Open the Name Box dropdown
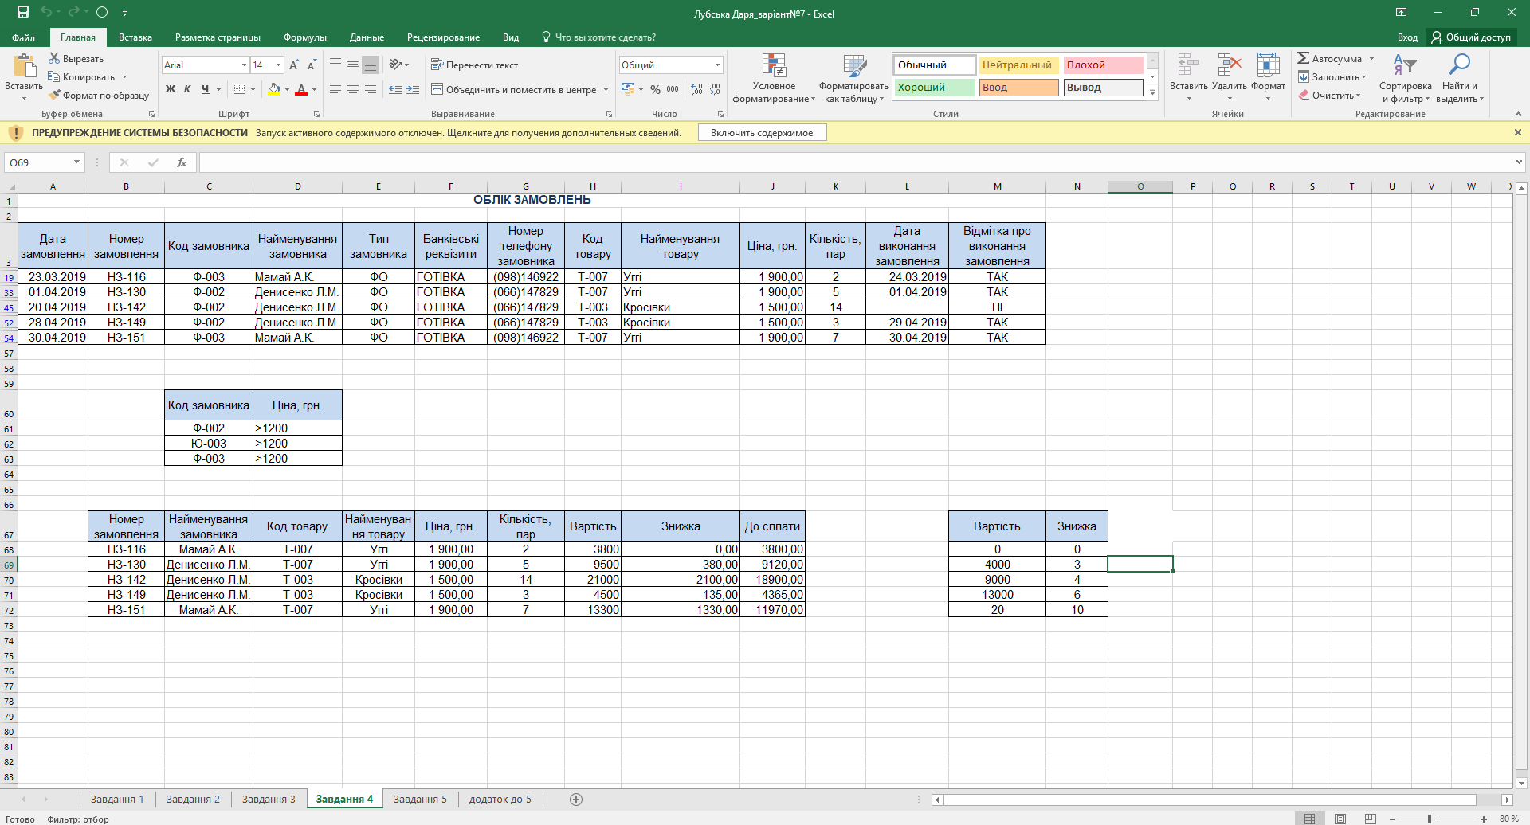Image resolution: width=1530 pixels, height=825 pixels. pyautogui.click(x=76, y=162)
